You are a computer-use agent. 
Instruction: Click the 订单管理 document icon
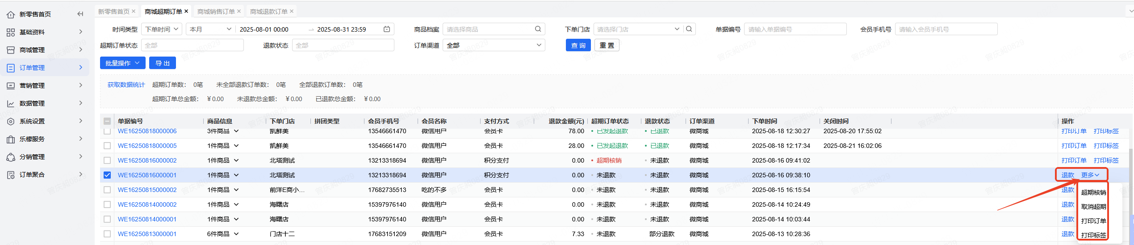click(11, 68)
